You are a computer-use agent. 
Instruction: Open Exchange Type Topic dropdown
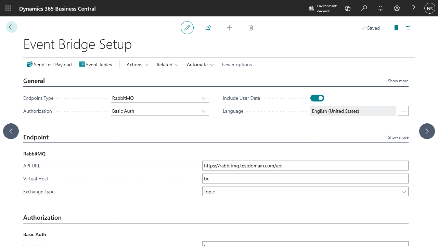[x=305, y=192]
